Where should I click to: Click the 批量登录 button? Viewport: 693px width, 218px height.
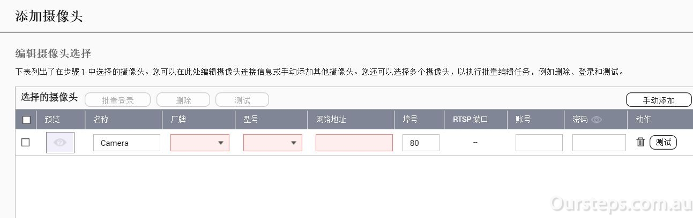118,100
